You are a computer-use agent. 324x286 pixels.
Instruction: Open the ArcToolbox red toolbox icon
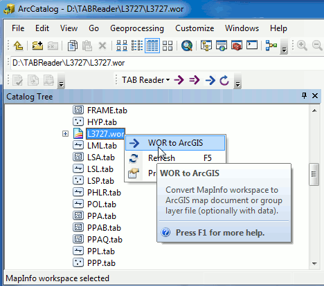237,46
